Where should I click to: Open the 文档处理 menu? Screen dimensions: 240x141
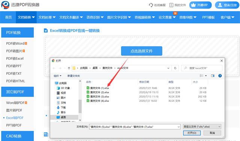pos(47,17)
